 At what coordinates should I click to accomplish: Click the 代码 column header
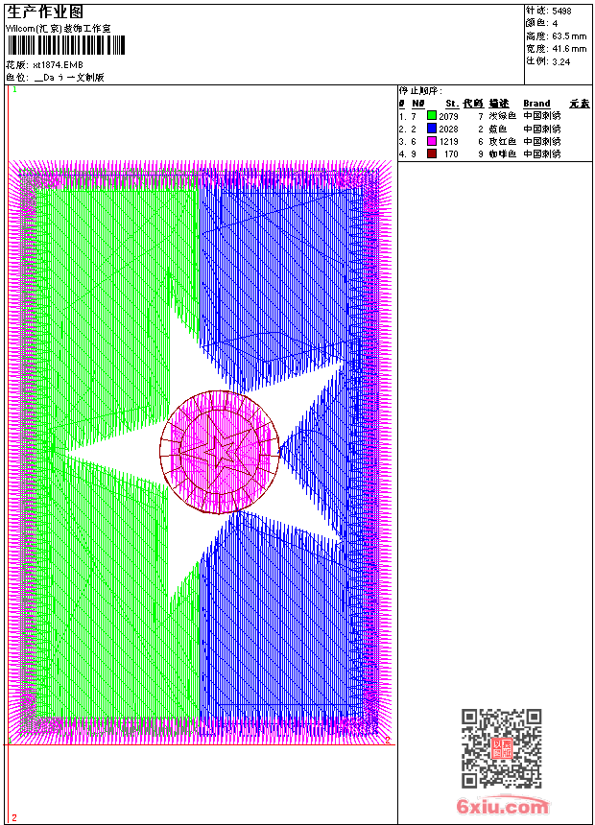(473, 104)
